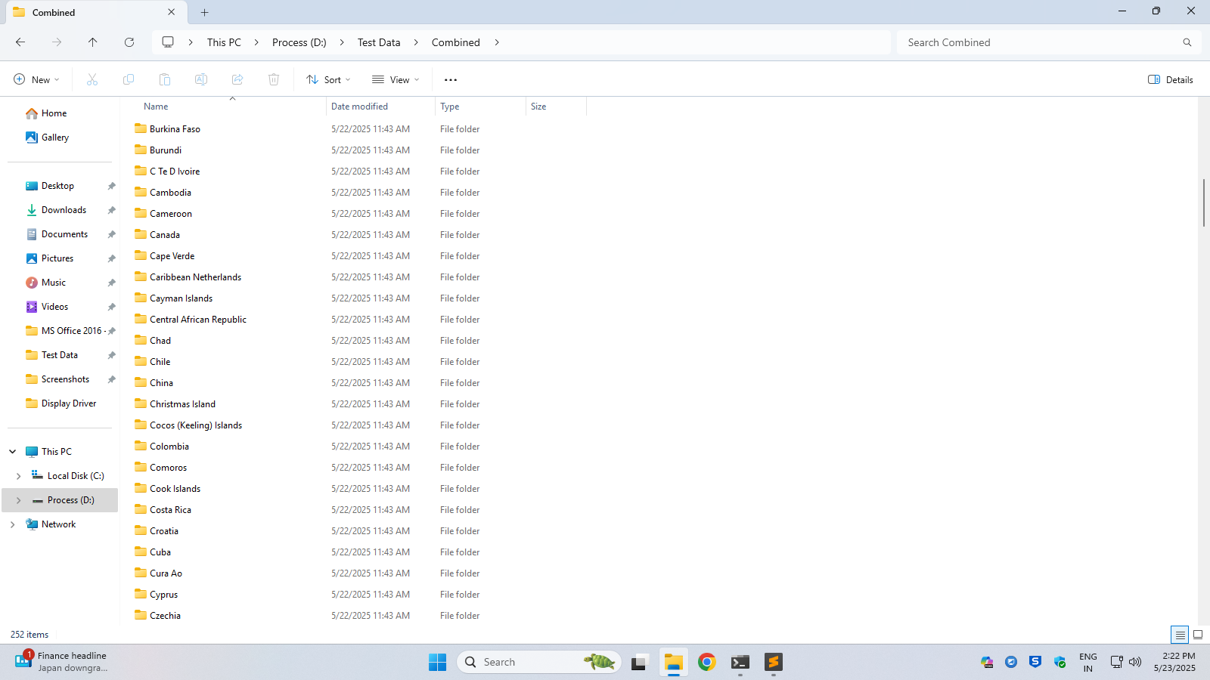Click the Rename toolbar icon
The image size is (1210, 680).
click(201, 79)
